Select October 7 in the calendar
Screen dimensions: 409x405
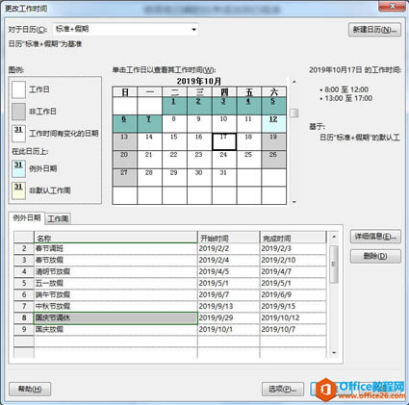[x=149, y=124]
